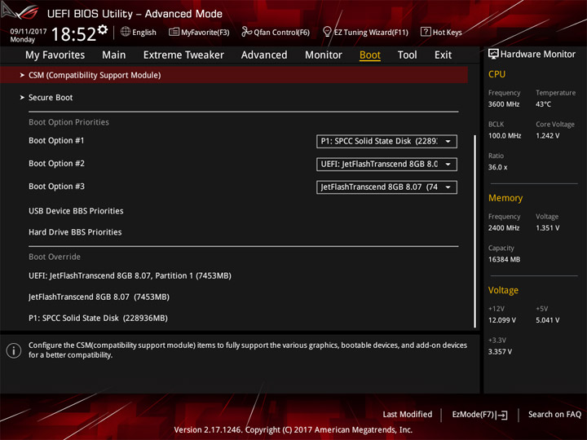Image resolution: width=587 pixels, height=440 pixels.
Task: Open the My Favorites tab
Action: click(x=55, y=55)
